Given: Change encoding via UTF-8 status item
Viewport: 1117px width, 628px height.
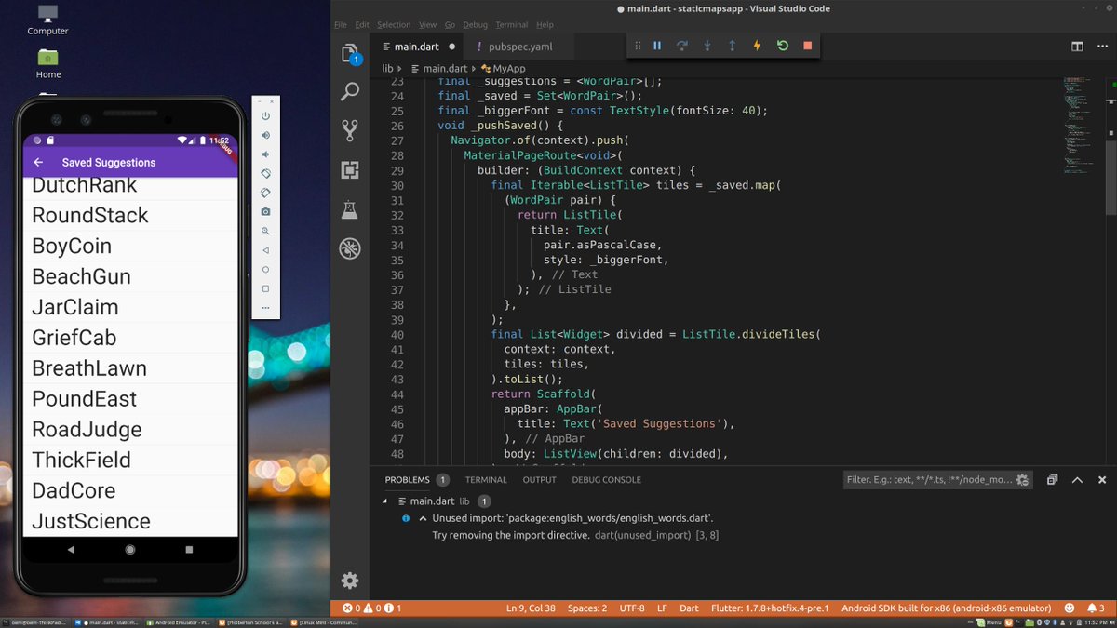Looking at the screenshot, I should click(632, 608).
